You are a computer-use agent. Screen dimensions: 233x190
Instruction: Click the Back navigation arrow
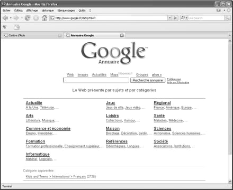point(5,18)
